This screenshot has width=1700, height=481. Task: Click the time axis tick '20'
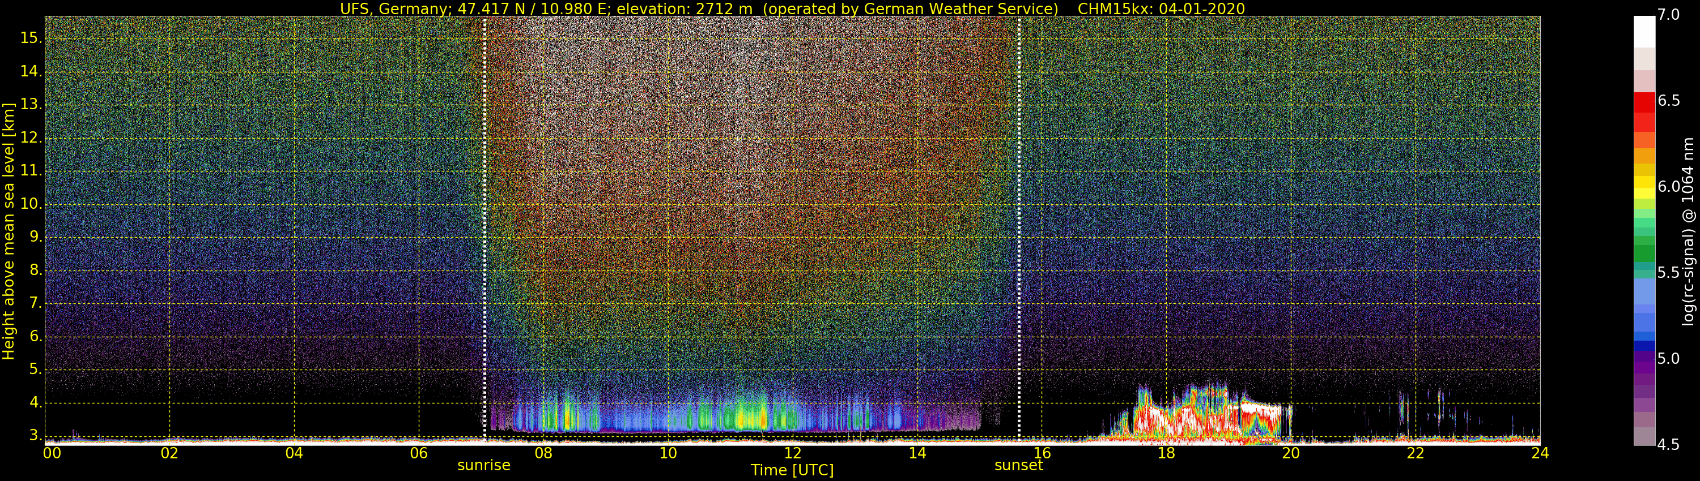coord(1291,453)
